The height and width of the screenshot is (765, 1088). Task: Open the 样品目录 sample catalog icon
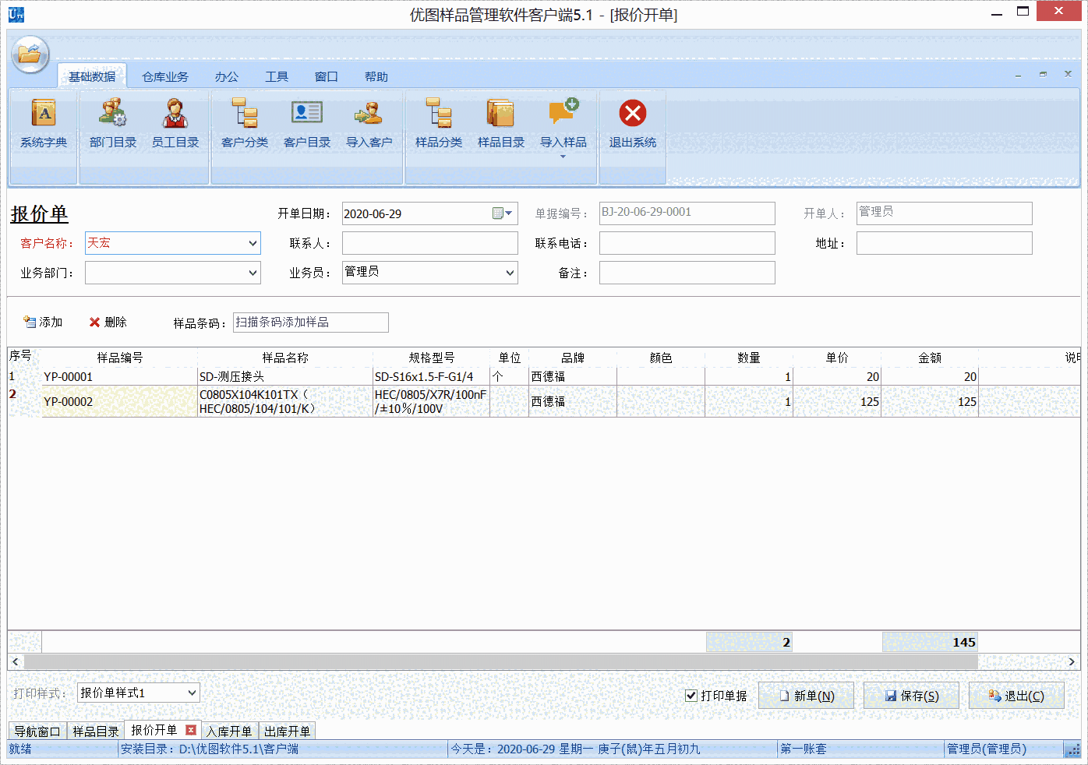[501, 125]
